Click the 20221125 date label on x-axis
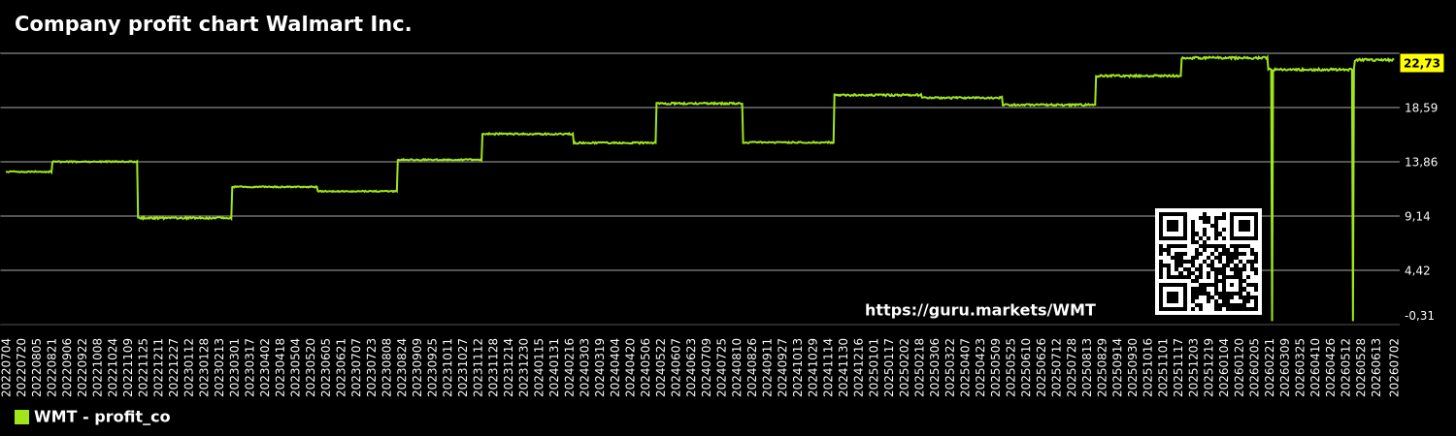The height and width of the screenshot is (436, 1456). pos(144,367)
